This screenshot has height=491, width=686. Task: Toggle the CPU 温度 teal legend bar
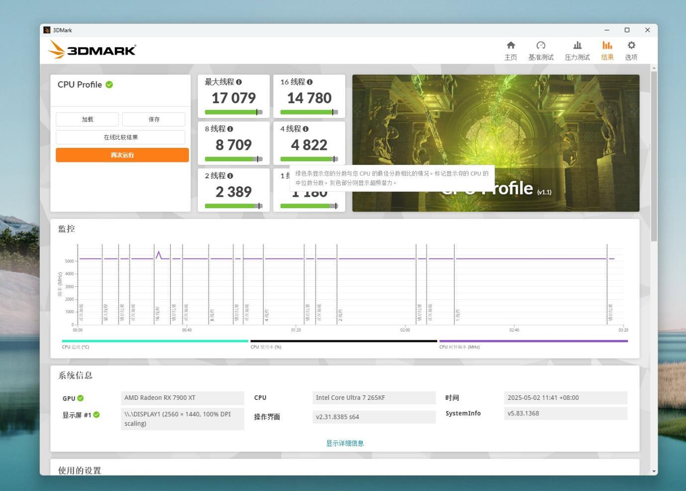155,341
